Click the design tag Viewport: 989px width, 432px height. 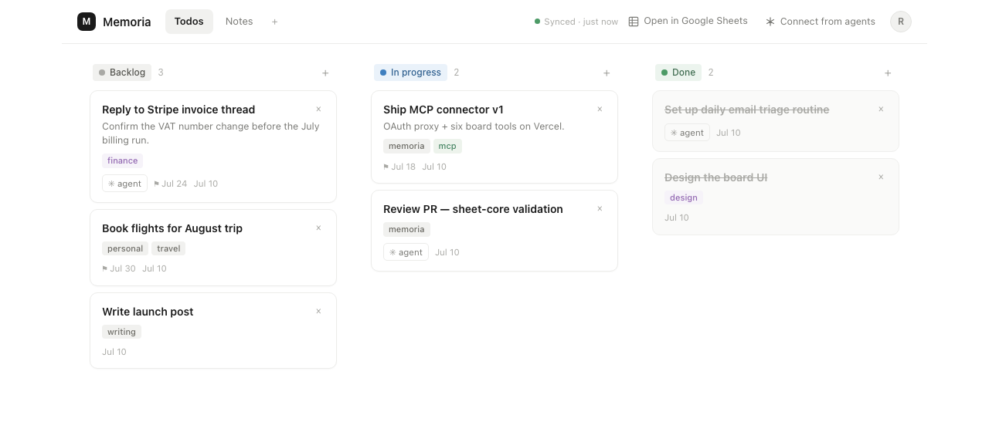pos(684,197)
